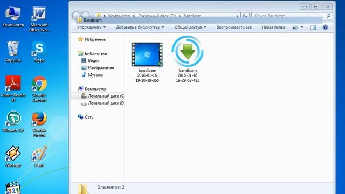
Task: Click Воспроизвести все button
Action: (234, 27)
